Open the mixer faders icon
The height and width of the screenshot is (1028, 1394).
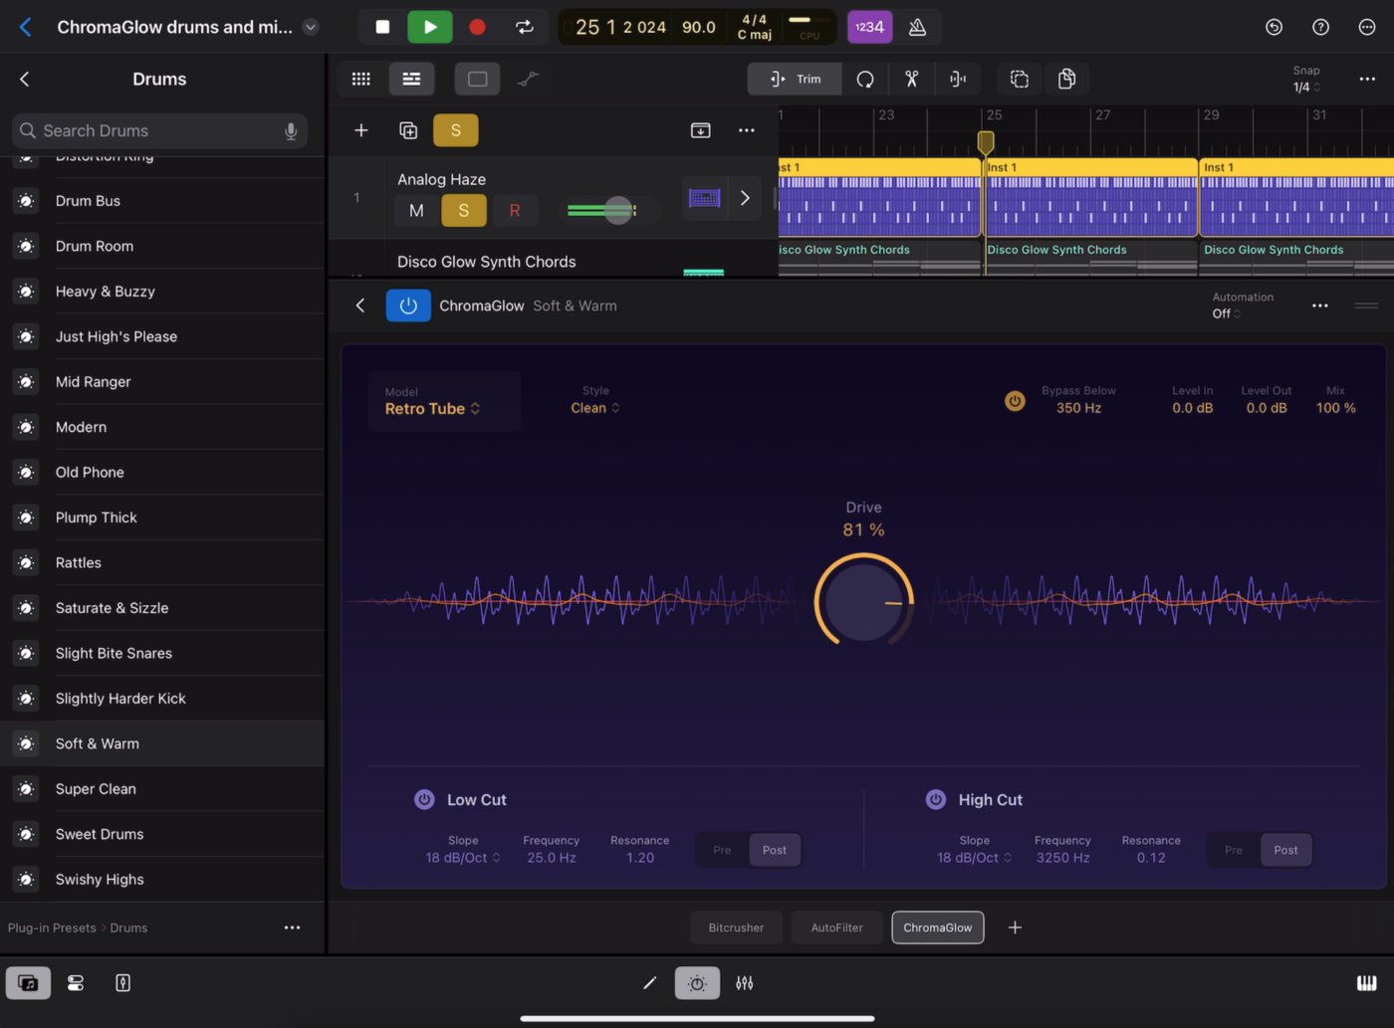745,983
